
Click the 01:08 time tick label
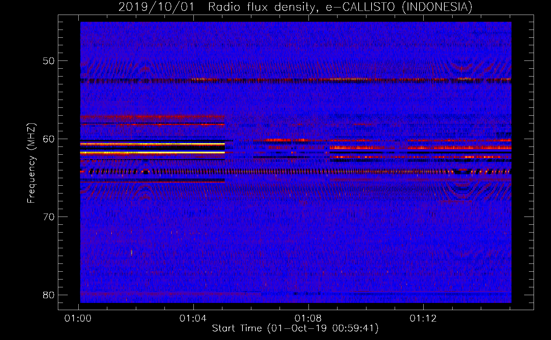click(308, 319)
